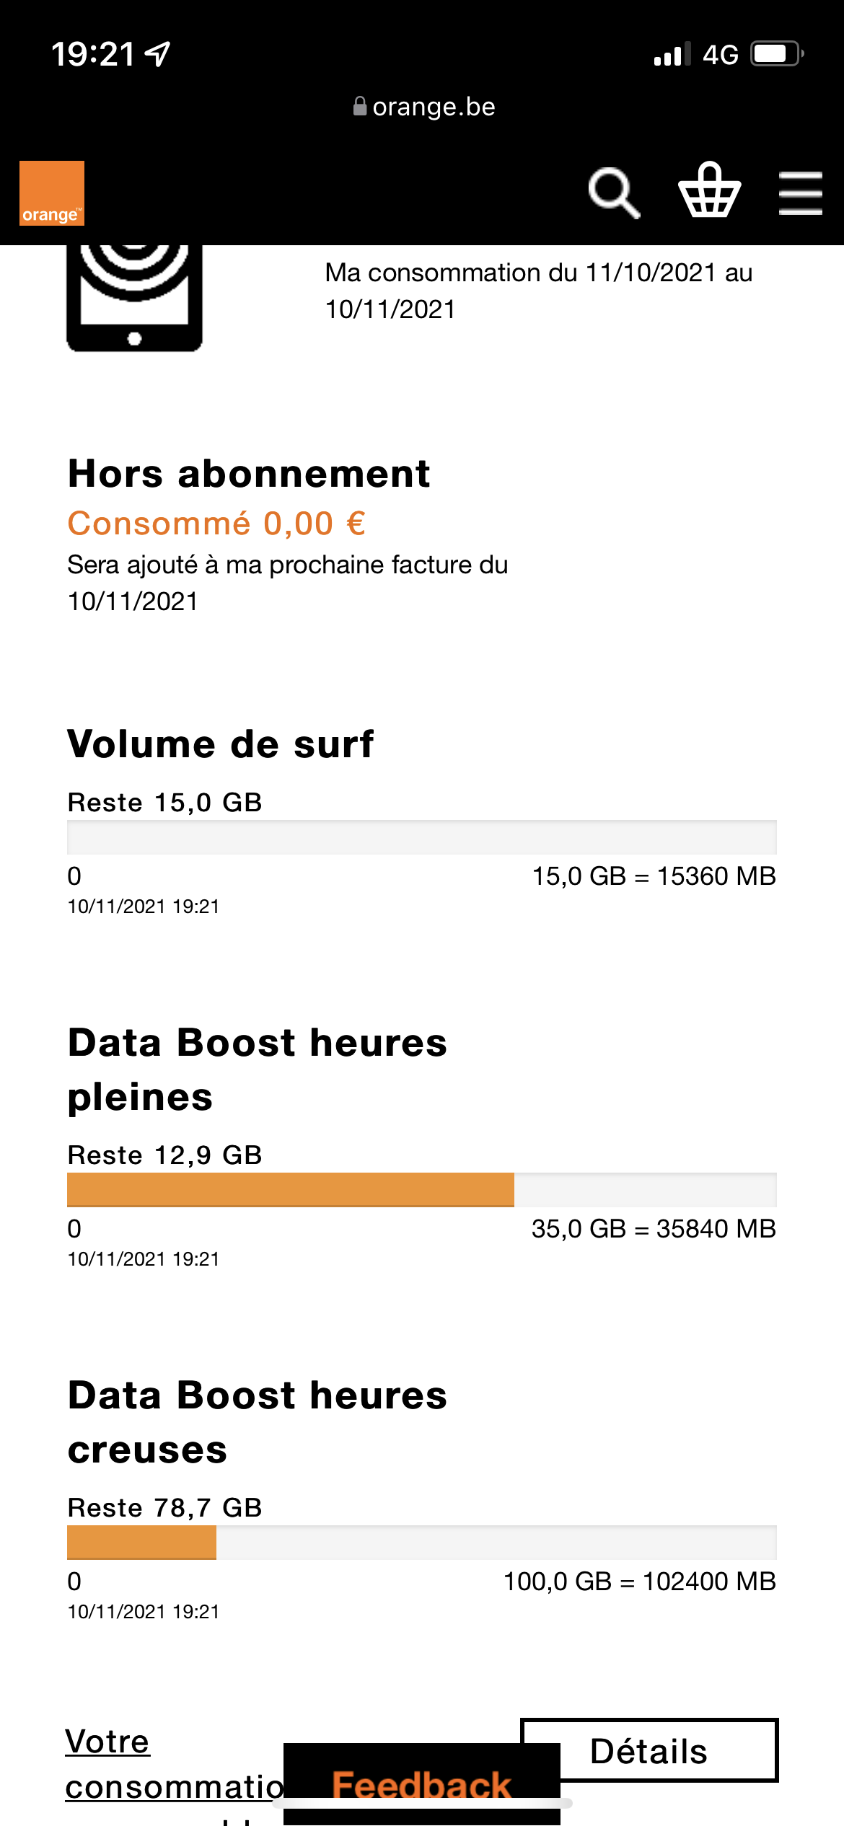The width and height of the screenshot is (844, 1826).
Task: Tap the Consommé 0,00 € amount
Action: click(216, 524)
